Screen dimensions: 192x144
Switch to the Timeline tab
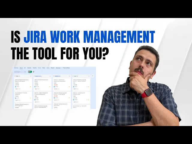pos(35,68)
